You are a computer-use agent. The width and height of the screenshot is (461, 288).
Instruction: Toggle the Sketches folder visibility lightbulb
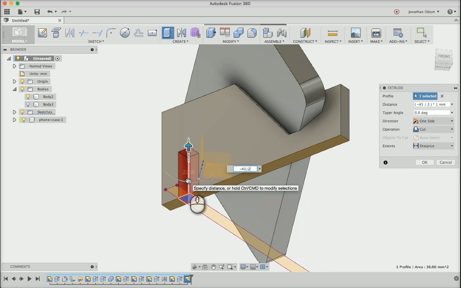point(22,112)
